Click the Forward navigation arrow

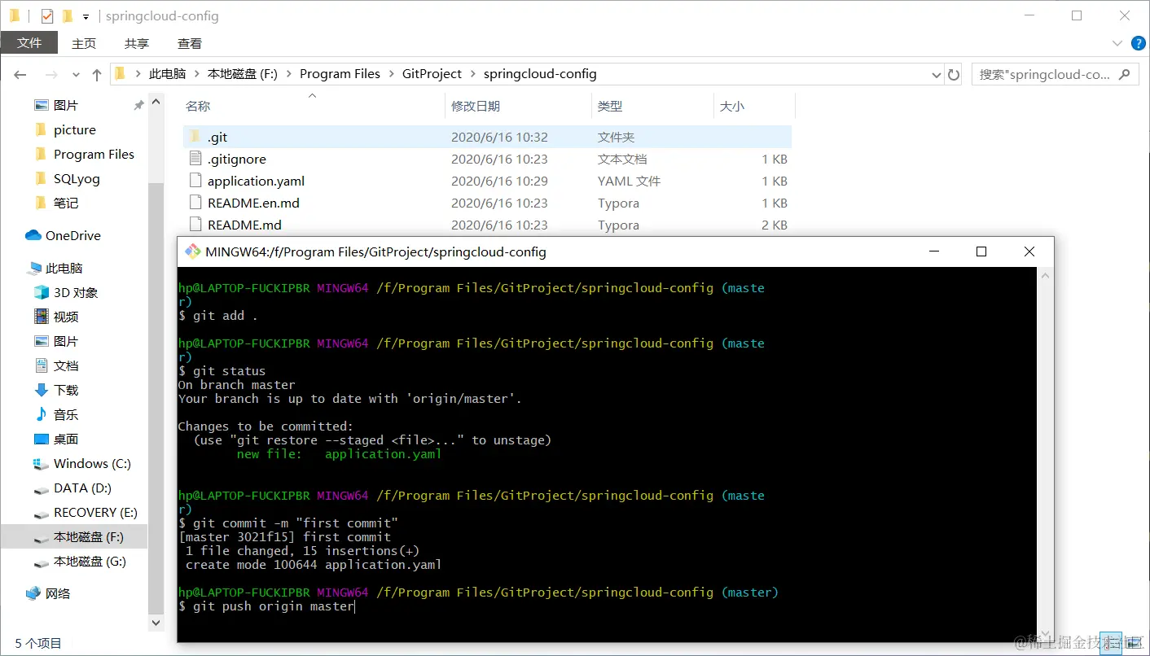coord(50,74)
